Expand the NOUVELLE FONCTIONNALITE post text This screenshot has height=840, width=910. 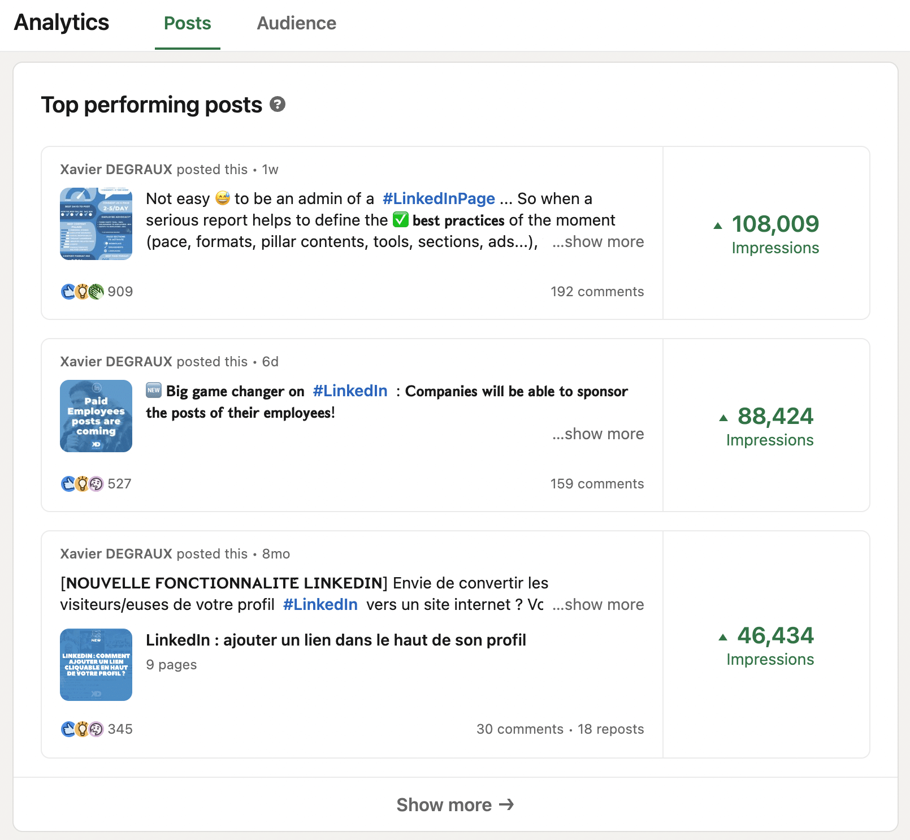point(598,605)
